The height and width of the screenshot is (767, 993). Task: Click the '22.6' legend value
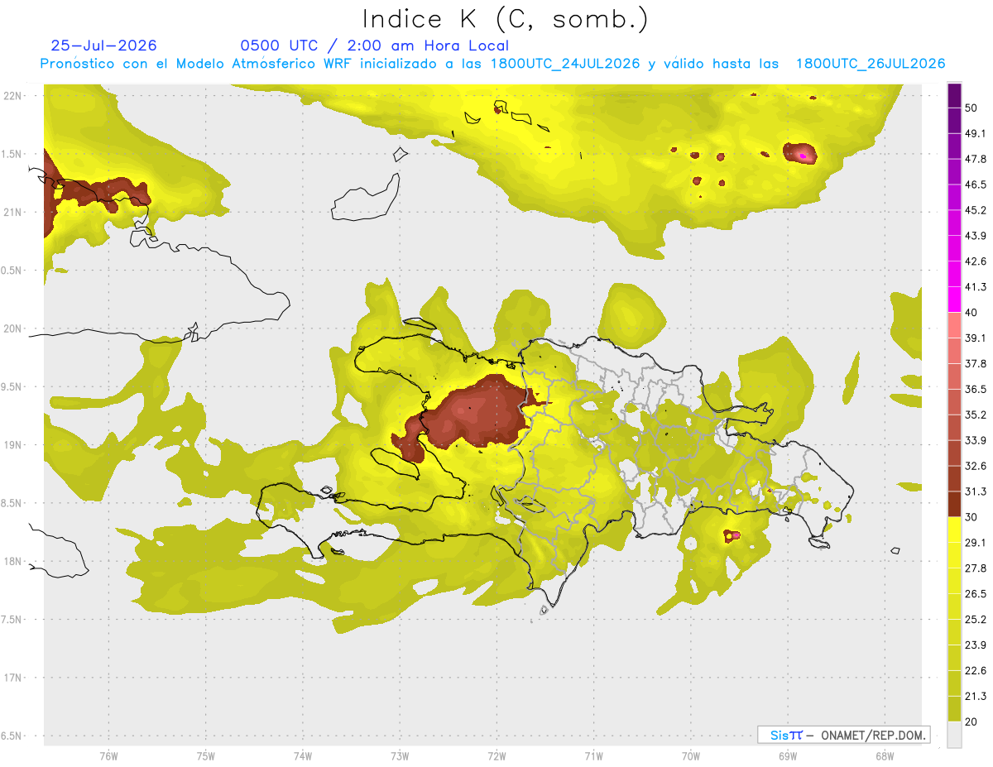click(x=976, y=670)
